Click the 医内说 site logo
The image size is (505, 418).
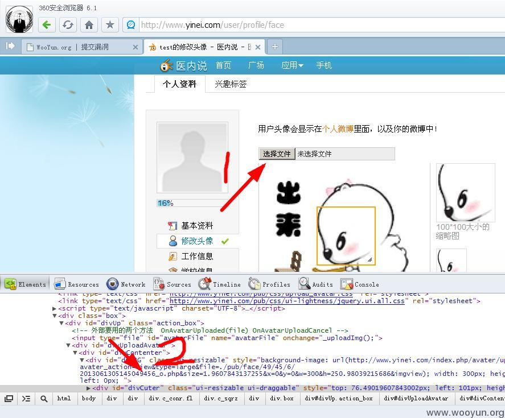183,65
